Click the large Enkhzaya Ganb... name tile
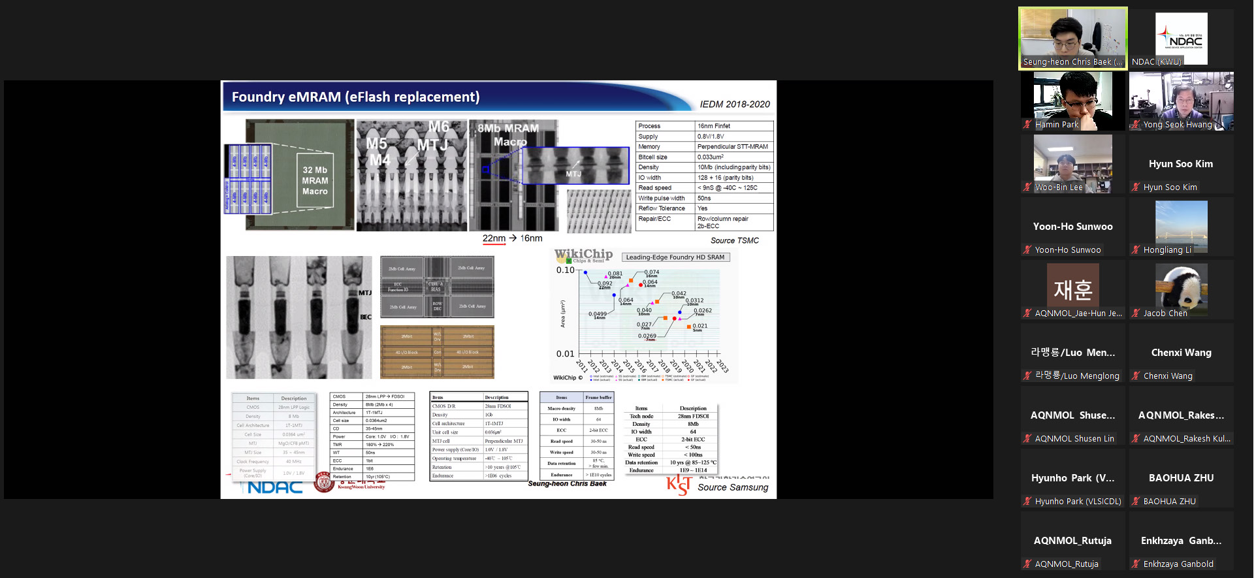 pos(1182,541)
